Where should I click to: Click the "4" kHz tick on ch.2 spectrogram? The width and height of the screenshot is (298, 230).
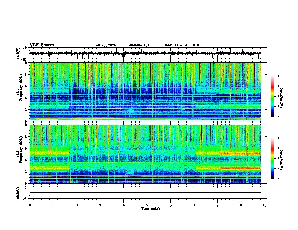(26, 160)
